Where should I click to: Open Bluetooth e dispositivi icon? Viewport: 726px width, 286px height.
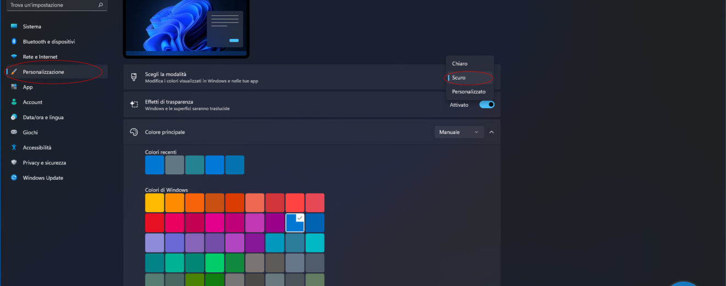point(14,41)
